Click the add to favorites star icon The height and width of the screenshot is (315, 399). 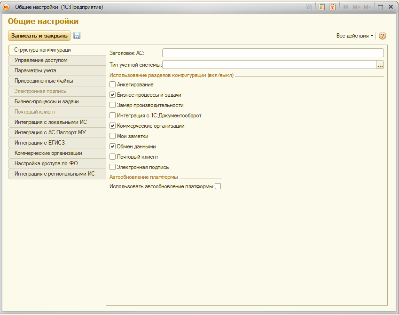(309, 7)
